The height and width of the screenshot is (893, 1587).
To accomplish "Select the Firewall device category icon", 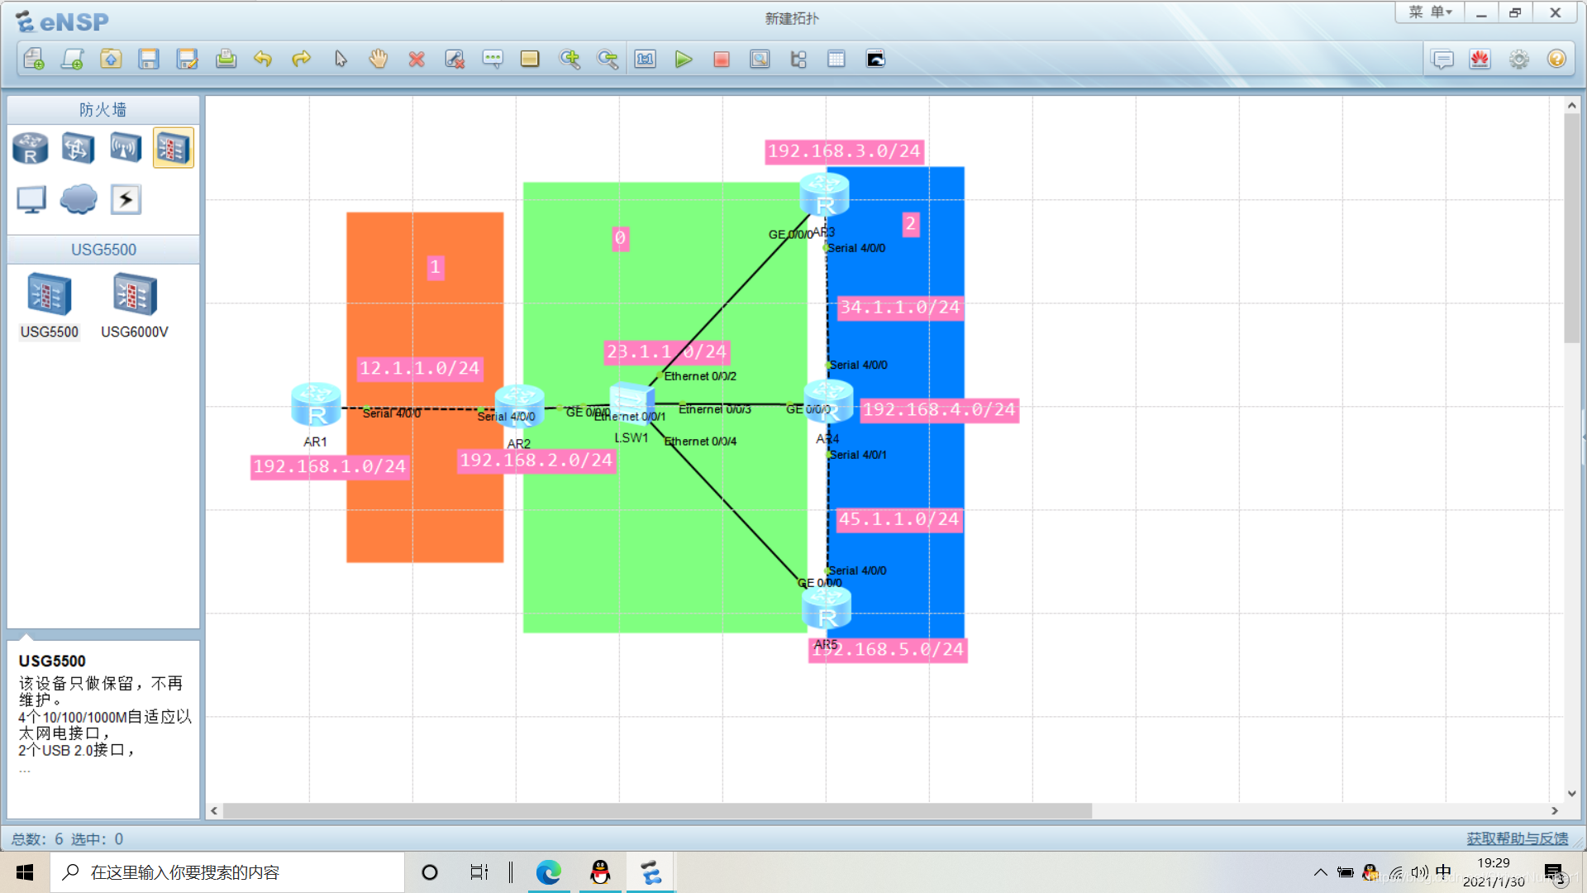I will pyautogui.click(x=173, y=149).
